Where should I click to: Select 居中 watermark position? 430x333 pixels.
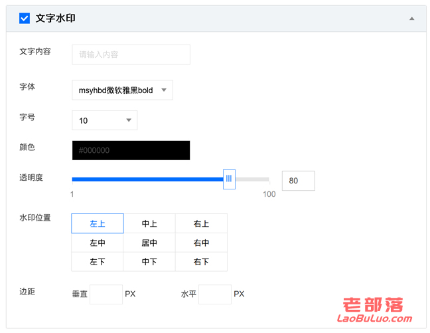[149, 243]
